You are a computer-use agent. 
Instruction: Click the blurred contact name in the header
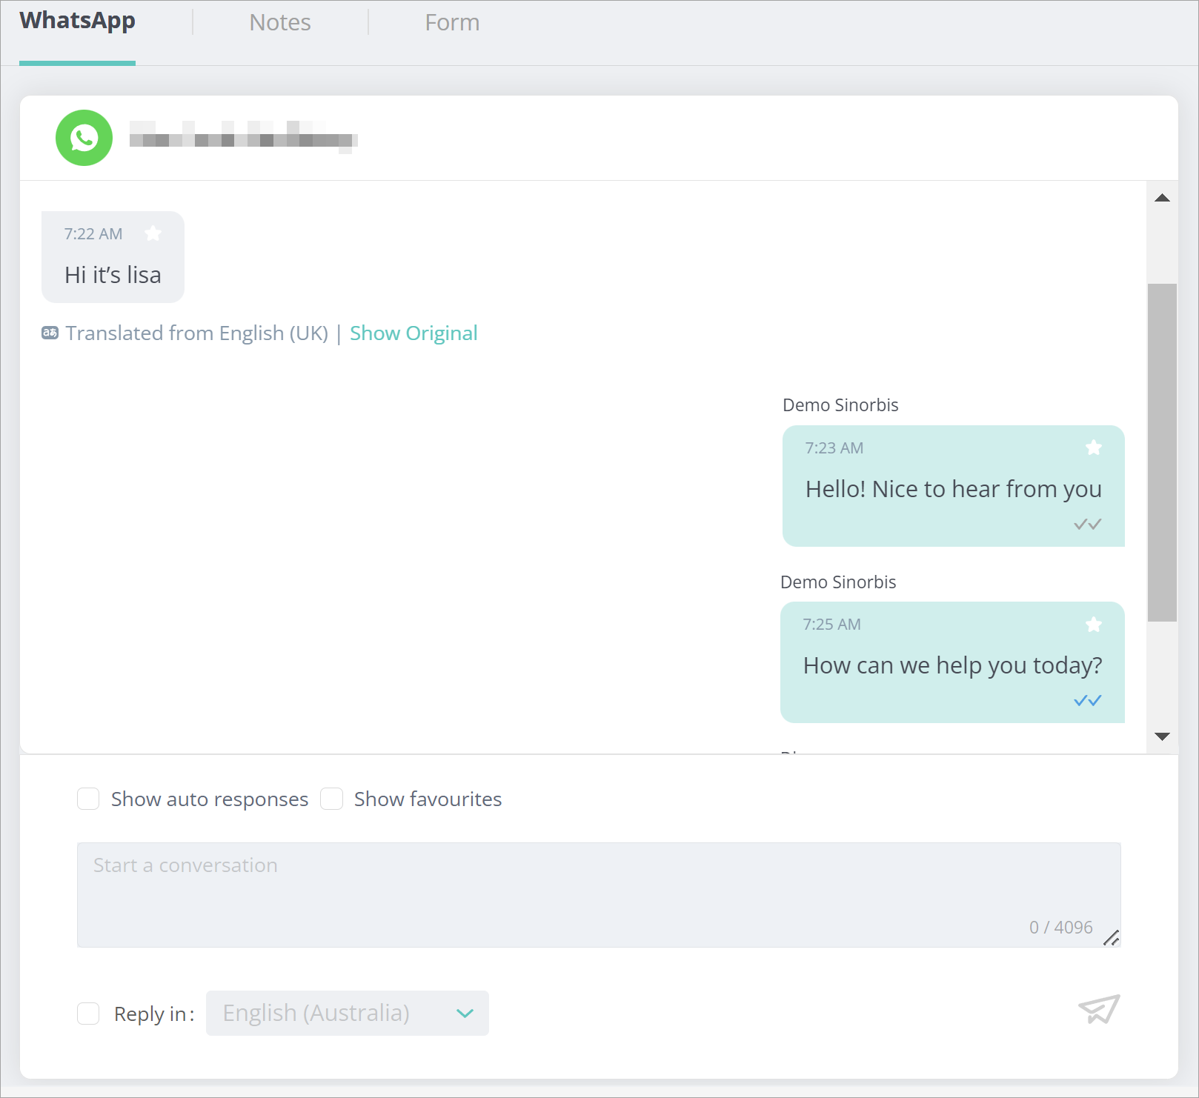click(x=243, y=137)
